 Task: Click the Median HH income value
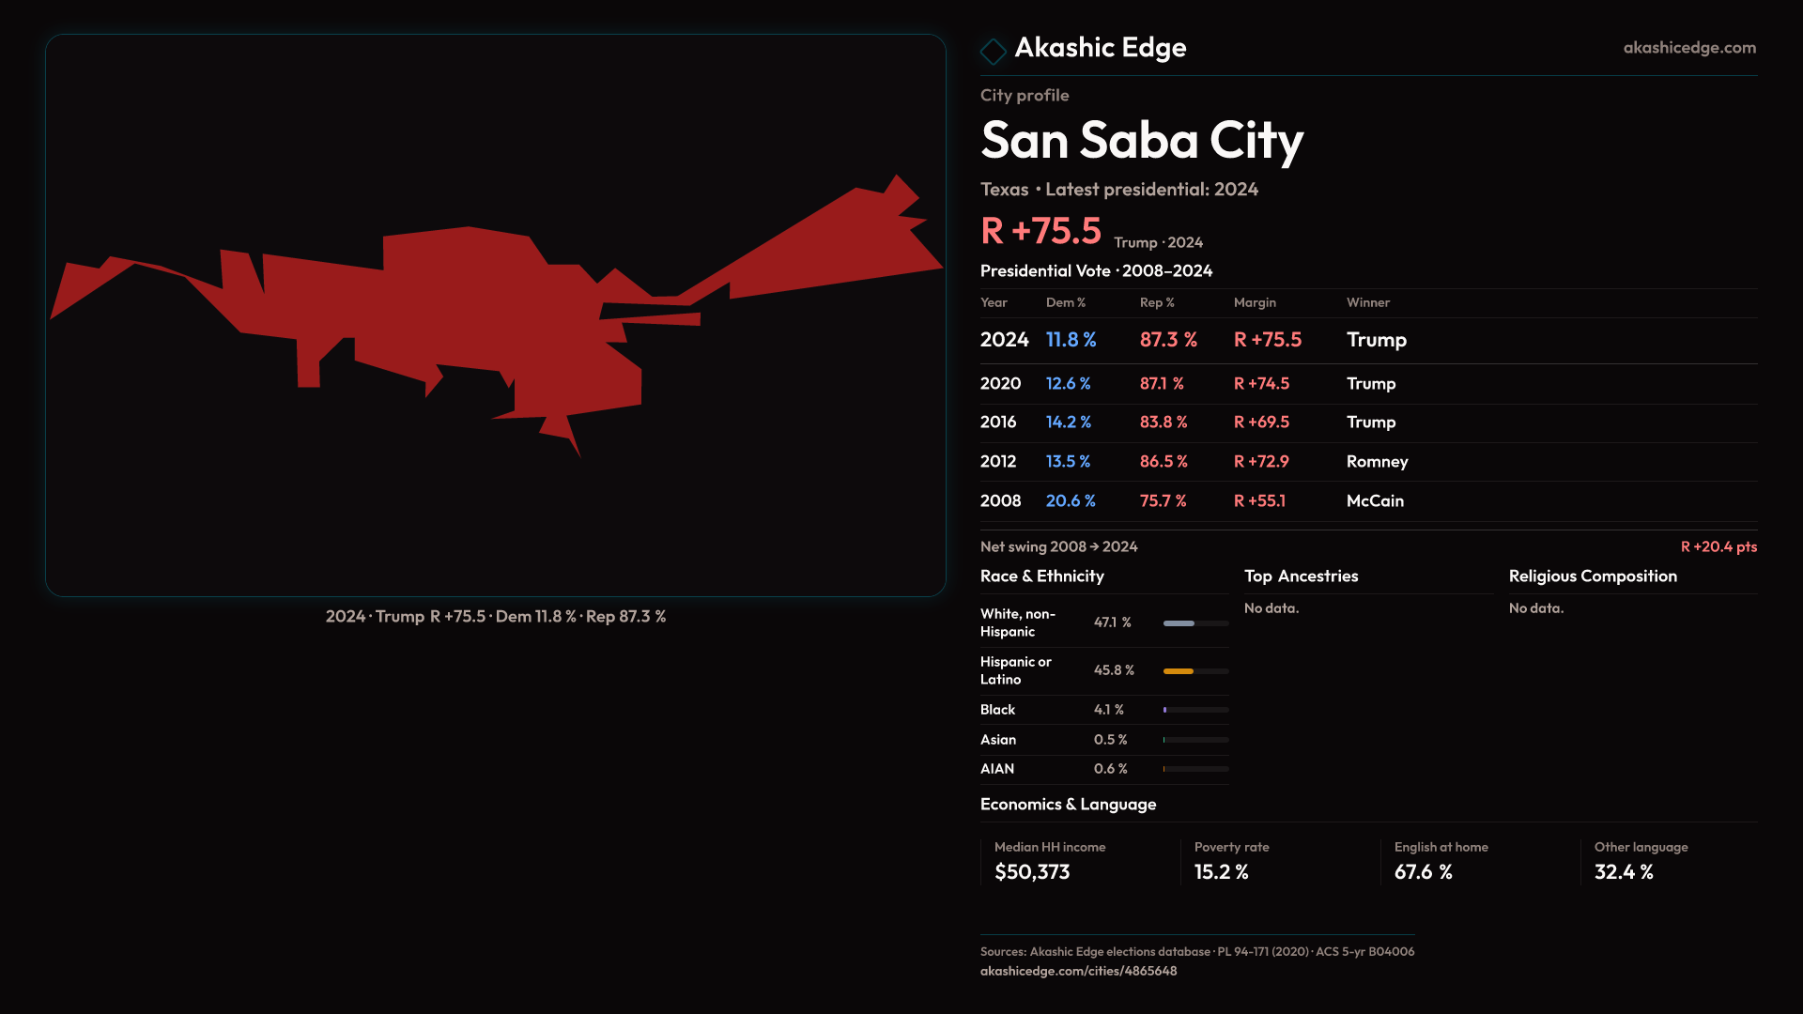(x=1032, y=872)
